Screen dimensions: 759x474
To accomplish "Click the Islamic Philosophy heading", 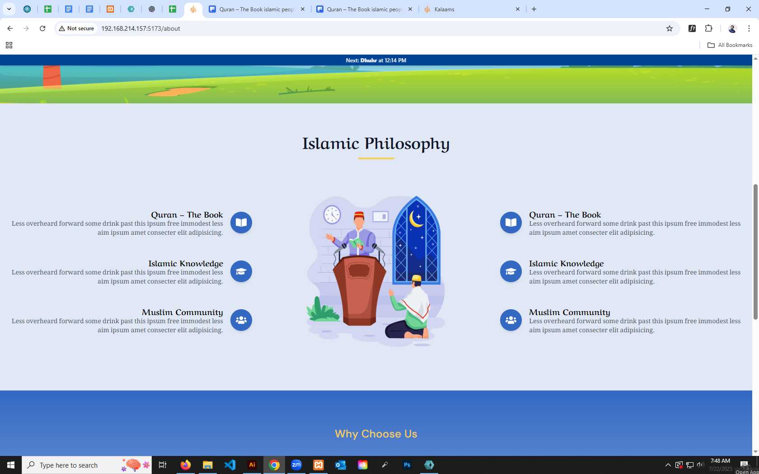I will 376,144.
